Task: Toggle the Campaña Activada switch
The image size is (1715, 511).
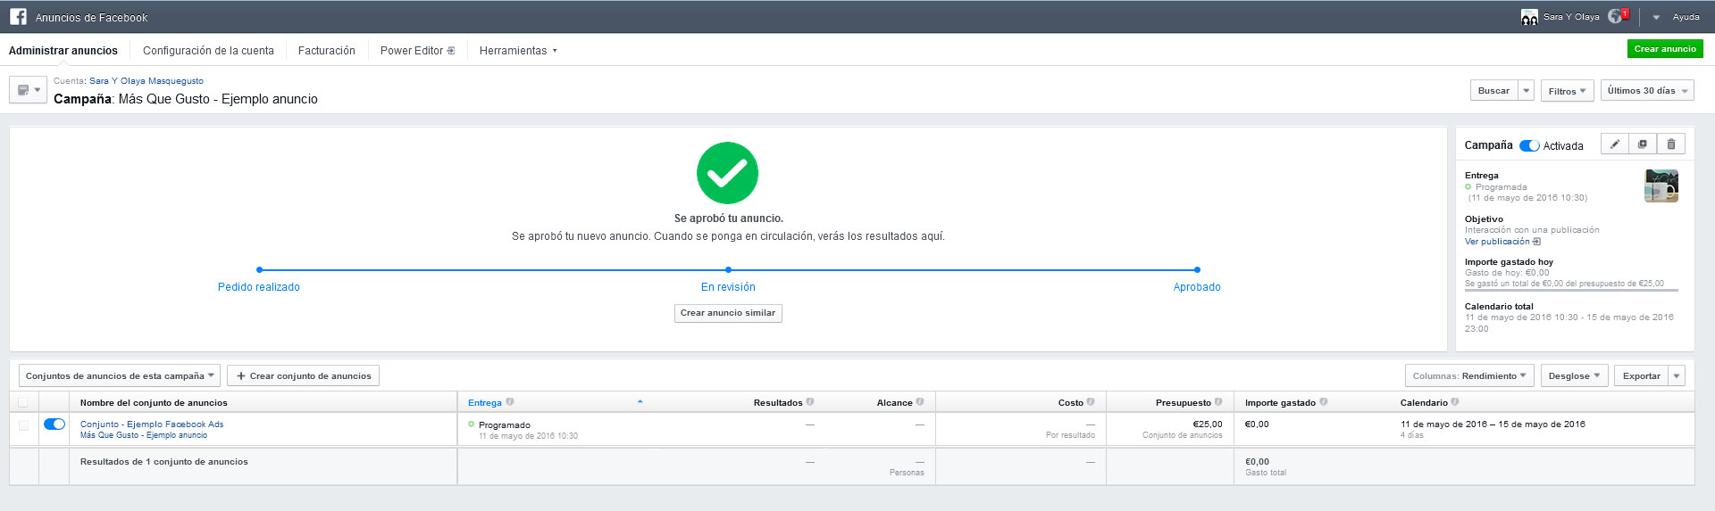Action: point(1529,145)
